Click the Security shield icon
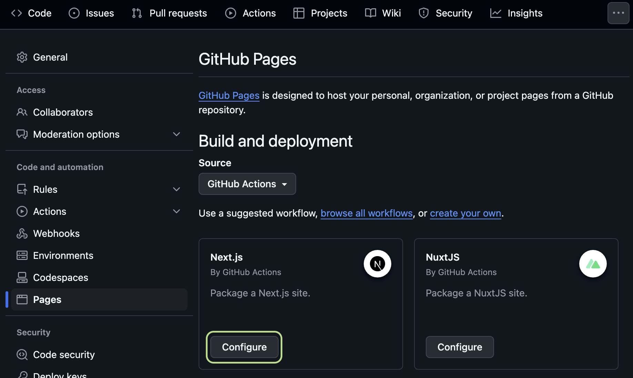Viewport: 633px width, 378px height. tap(424, 13)
